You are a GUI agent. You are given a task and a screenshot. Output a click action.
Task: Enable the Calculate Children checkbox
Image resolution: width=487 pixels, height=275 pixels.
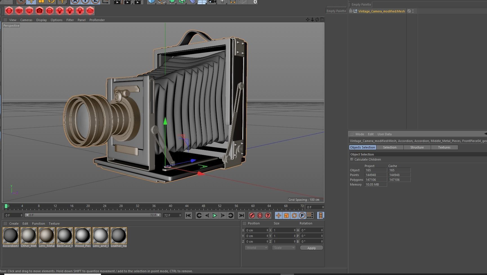click(x=352, y=159)
